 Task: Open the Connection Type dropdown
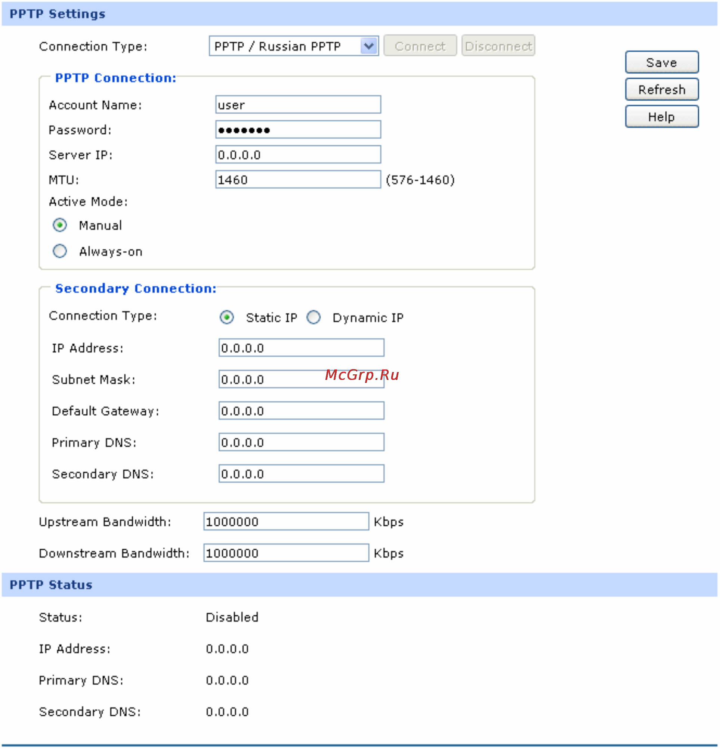coord(294,46)
